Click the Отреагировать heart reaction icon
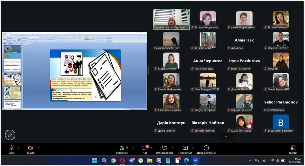Screen dimensions: 305x166 click(x=165, y=148)
